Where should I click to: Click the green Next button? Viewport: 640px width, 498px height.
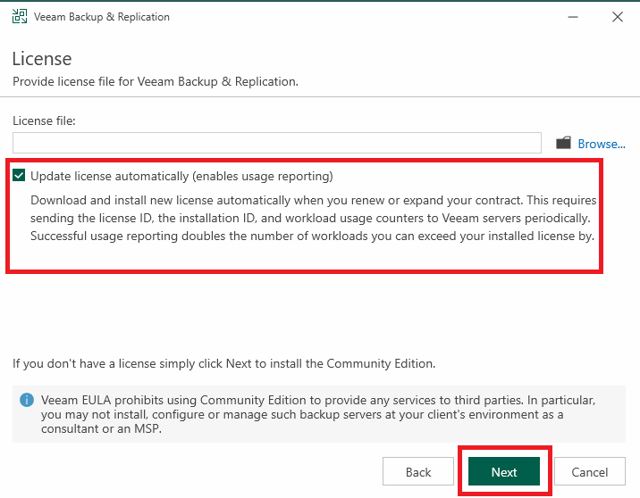tap(503, 471)
